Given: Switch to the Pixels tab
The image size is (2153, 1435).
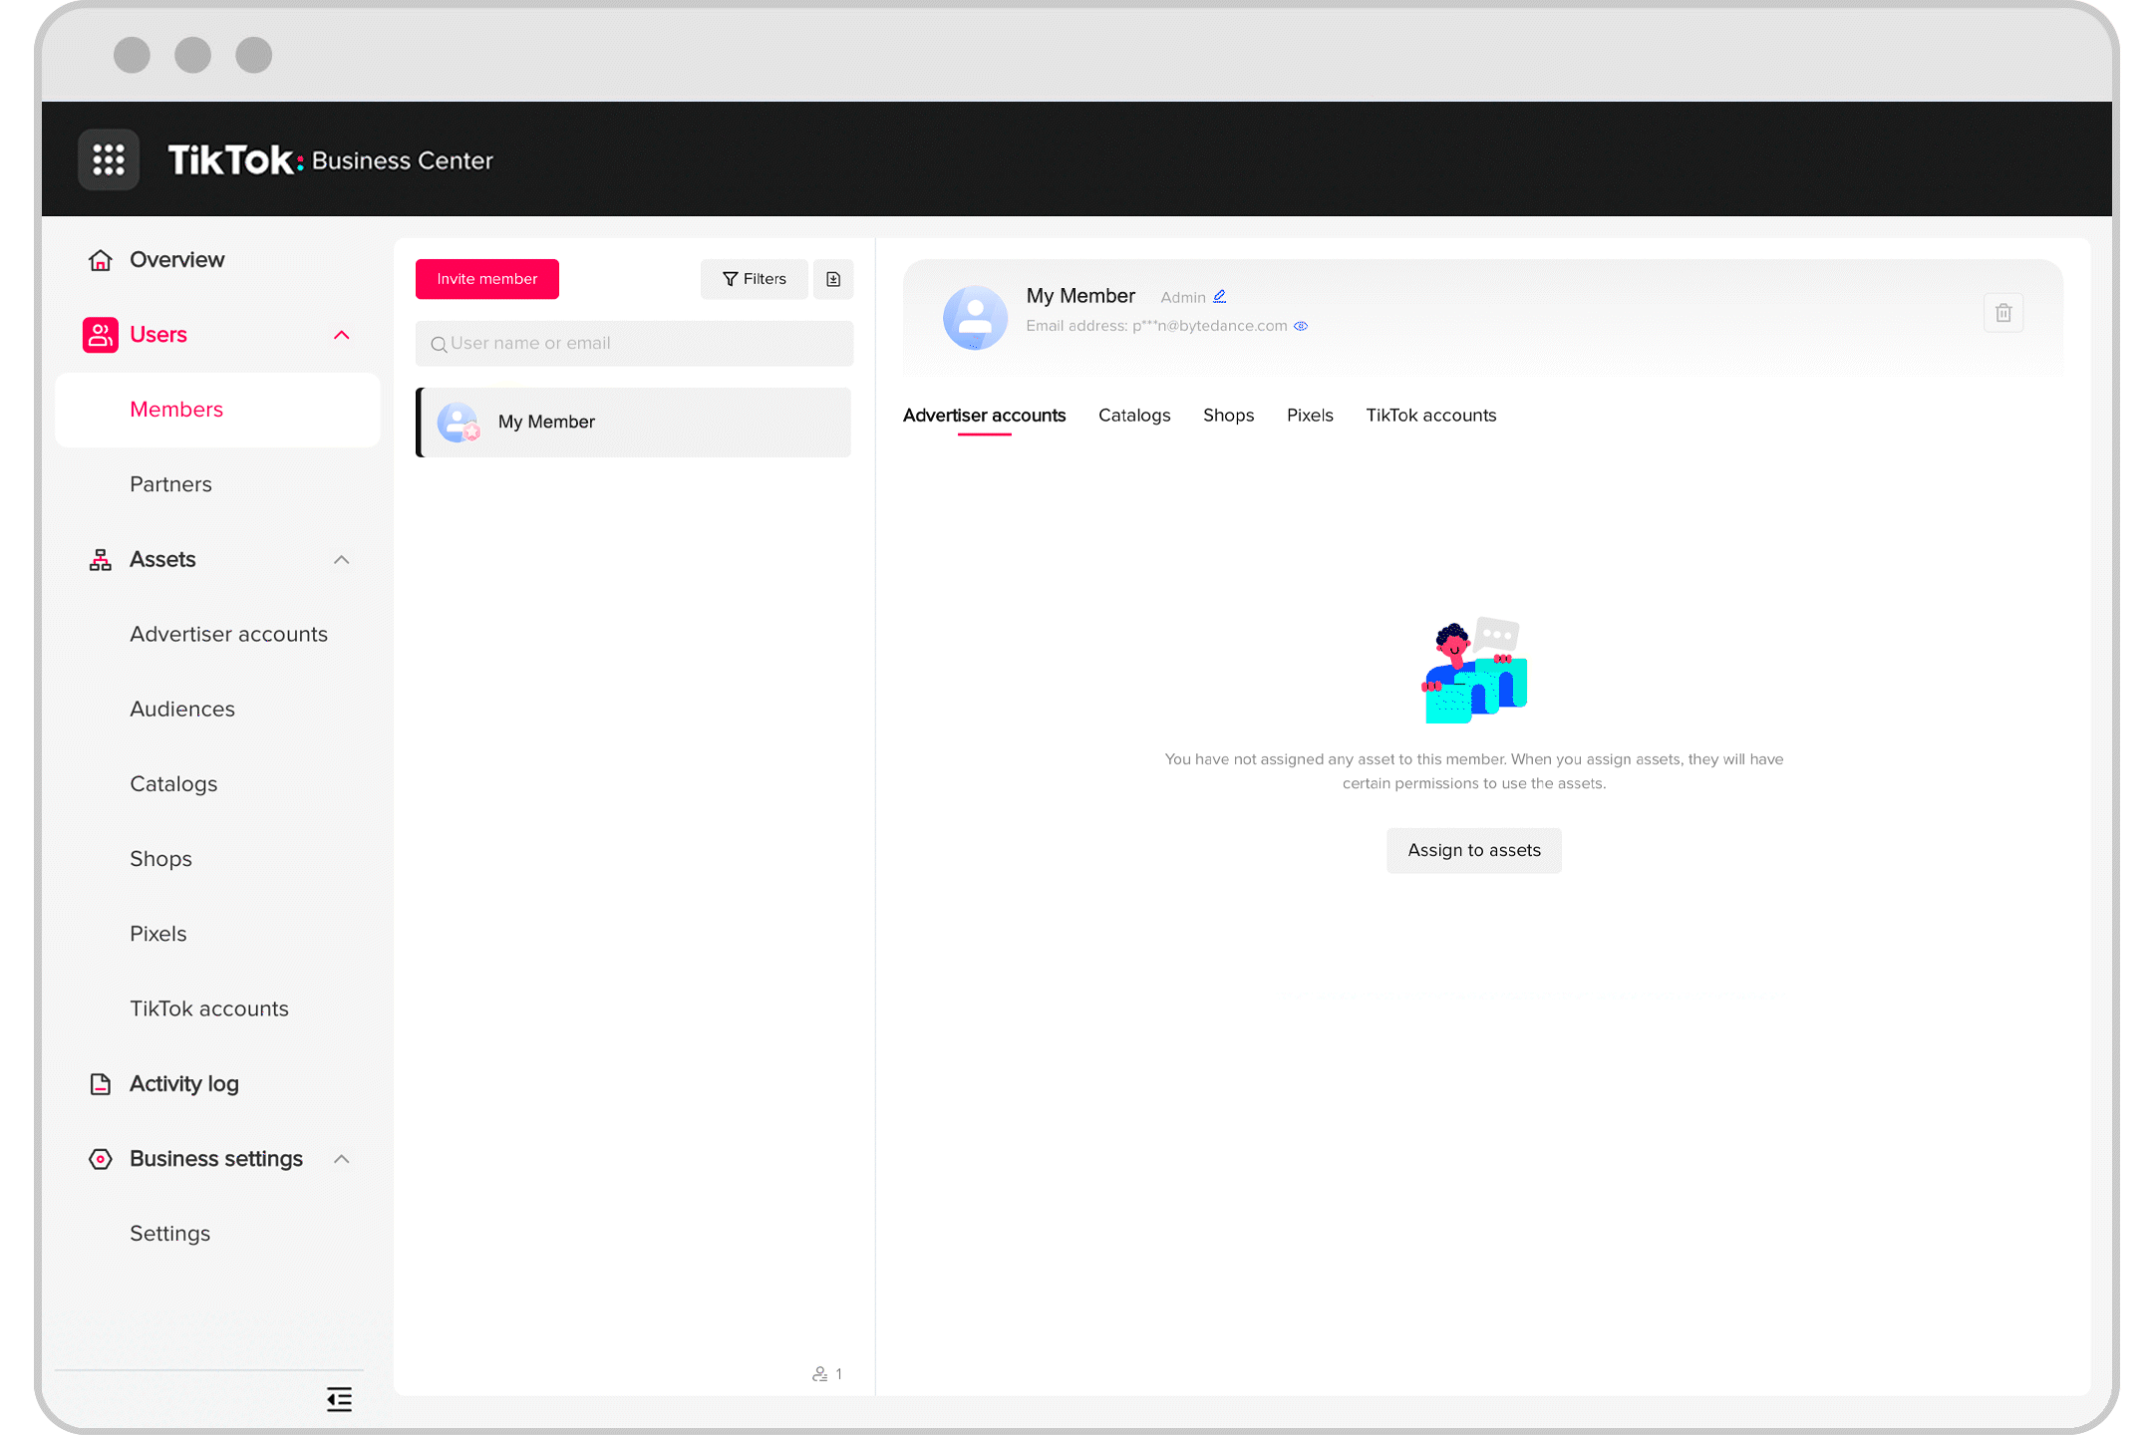Looking at the screenshot, I should (1309, 415).
